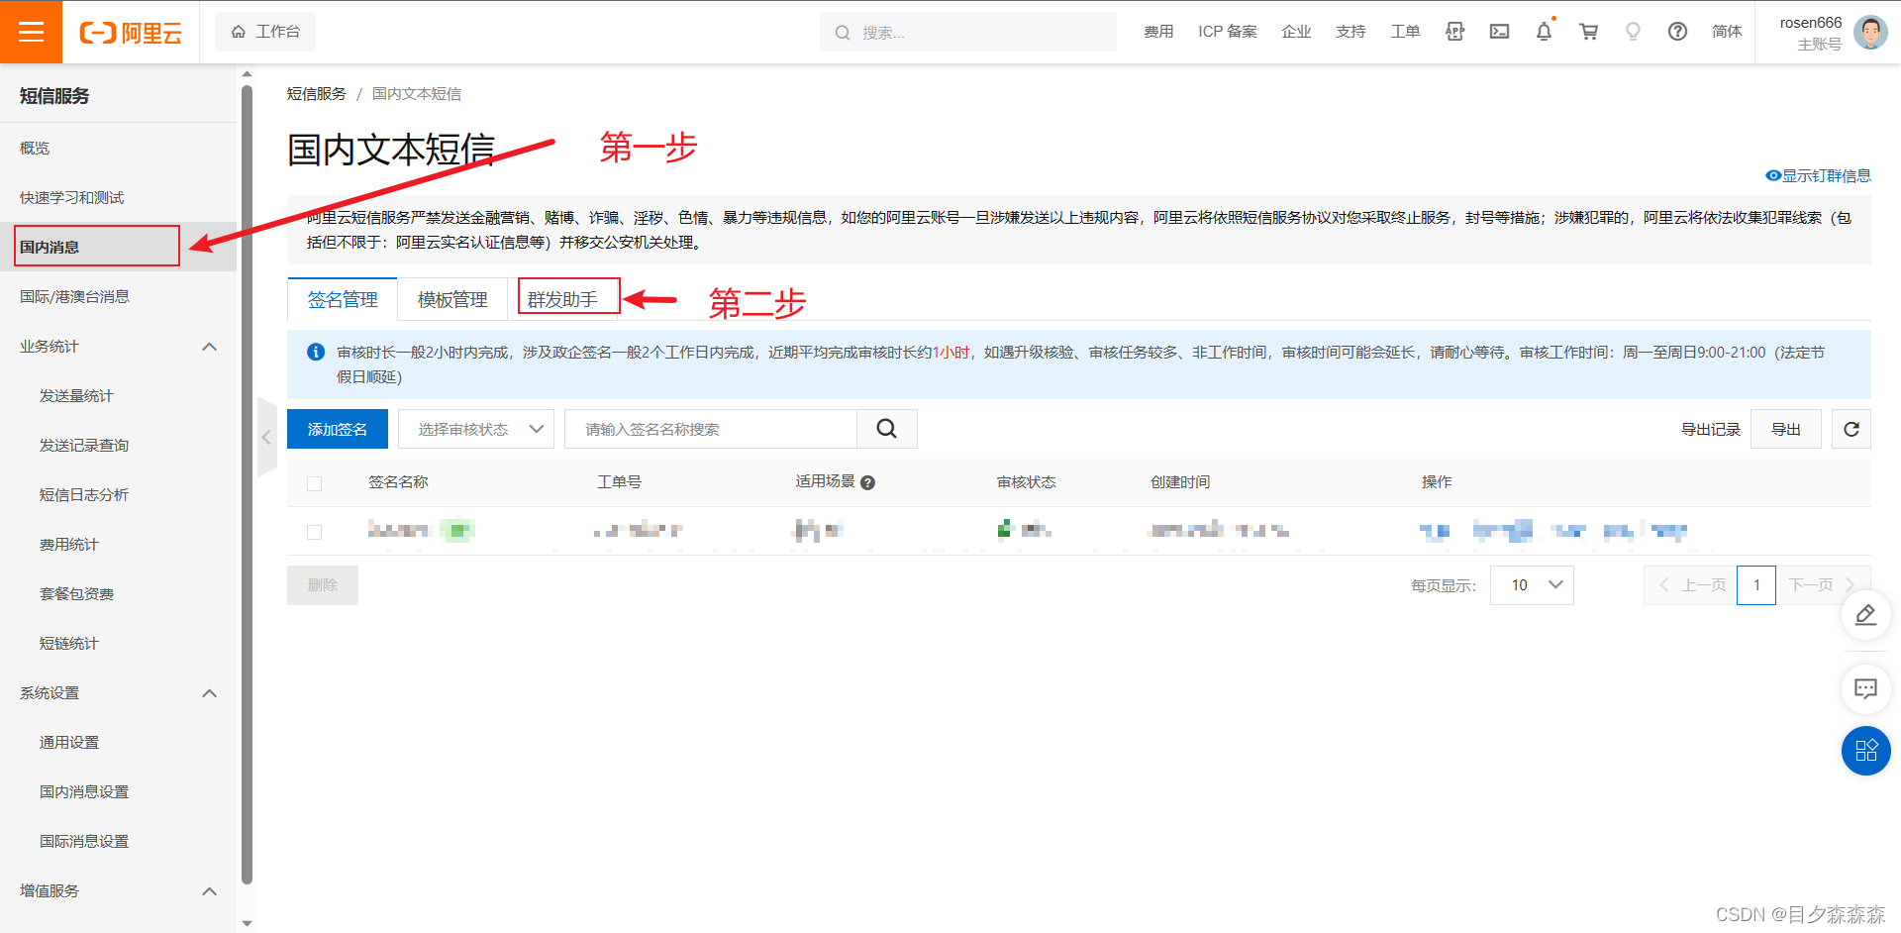Screen dimensions: 1901x933
Task: Go to 下一页 next page
Action: 1822,585
